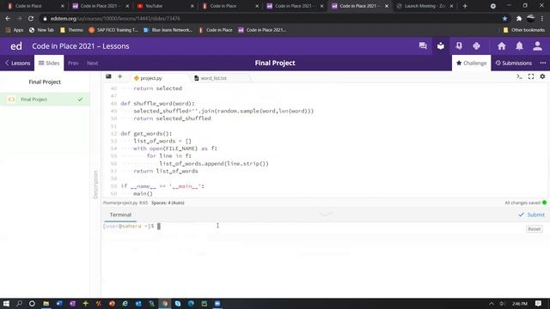Open the more options ellipsis menu
Screen dimensions: 550x309
pos(543,63)
